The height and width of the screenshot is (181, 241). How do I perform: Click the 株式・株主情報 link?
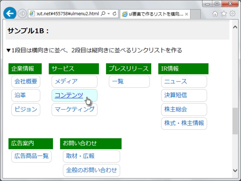coord(184,123)
